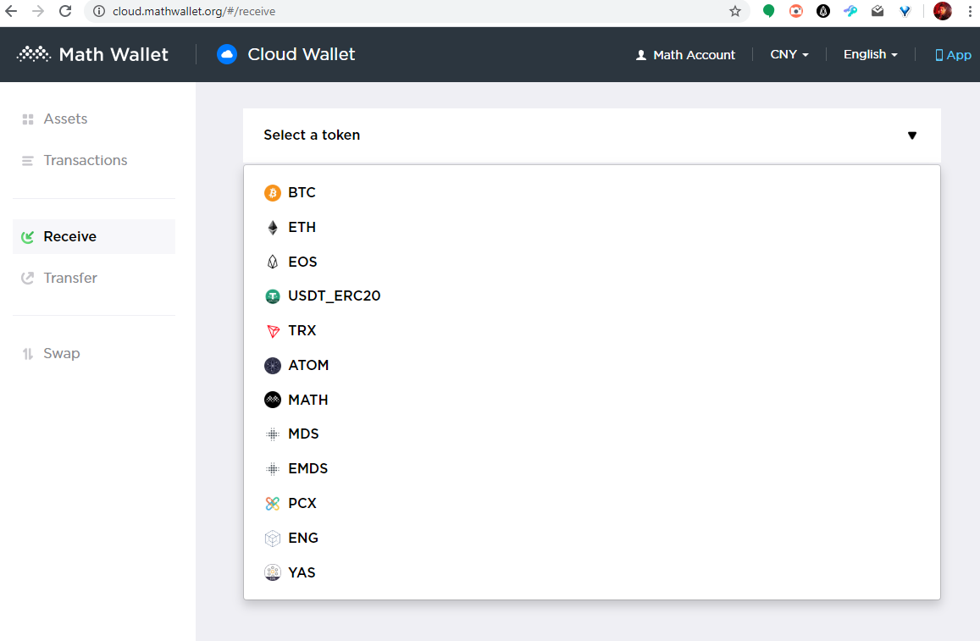This screenshot has width=980, height=641.
Task: Click the black MATH token icon
Action: pyautogui.click(x=273, y=400)
